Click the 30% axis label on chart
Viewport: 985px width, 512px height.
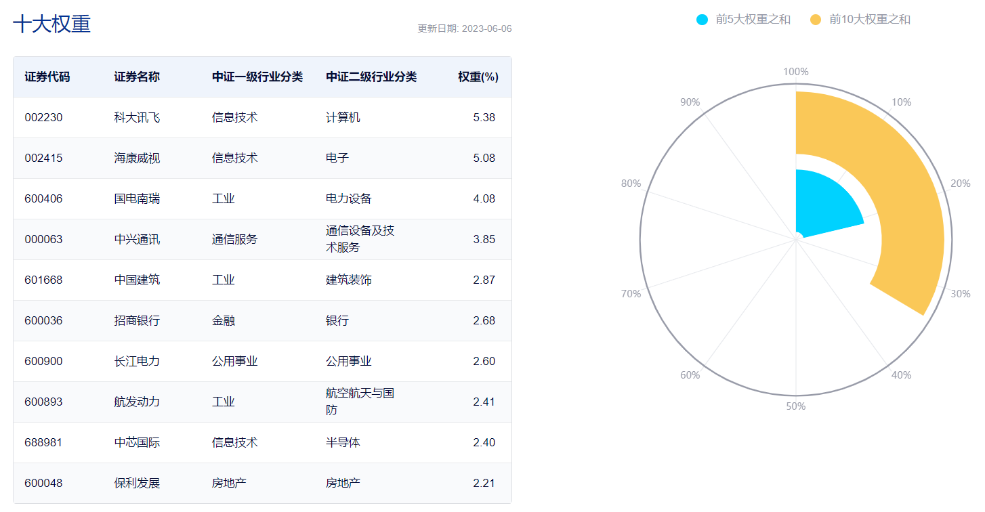click(x=961, y=294)
